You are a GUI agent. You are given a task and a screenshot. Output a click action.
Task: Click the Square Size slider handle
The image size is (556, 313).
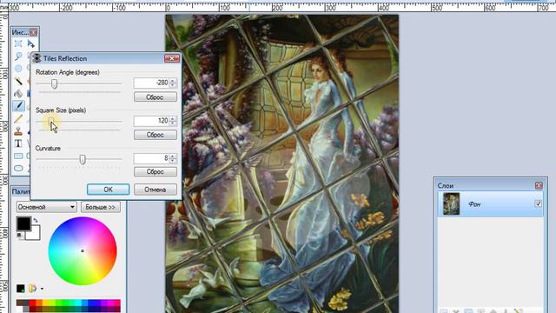(x=51, y=122)
